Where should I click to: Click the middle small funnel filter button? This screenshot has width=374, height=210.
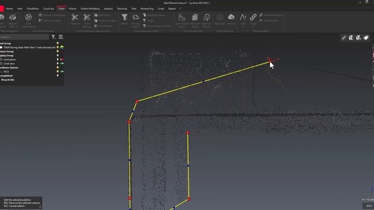148,20
